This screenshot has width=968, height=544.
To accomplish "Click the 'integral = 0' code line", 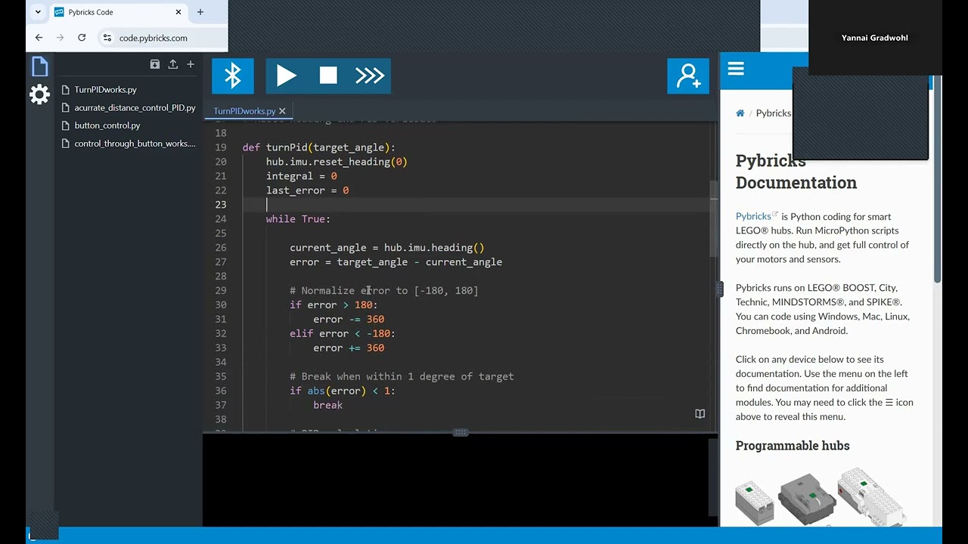I will [x=301, y=176].
